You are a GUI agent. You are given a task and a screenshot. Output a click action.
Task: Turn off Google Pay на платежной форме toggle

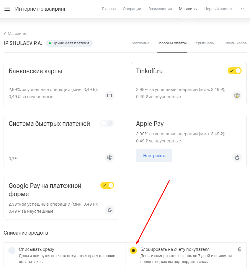coord(107,186)
